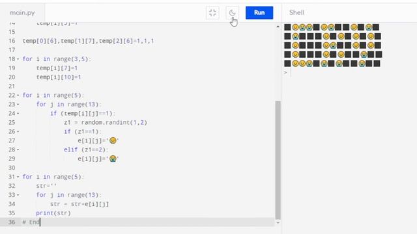Click the line 16 temp assignment code

click(89, 41)
